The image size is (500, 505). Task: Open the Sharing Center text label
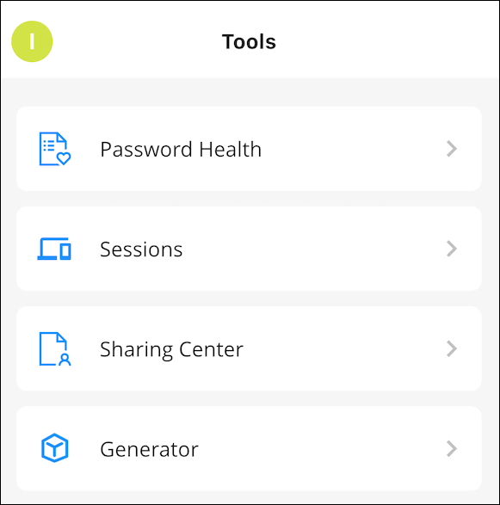pyautogui.click(x=171, y=350)
